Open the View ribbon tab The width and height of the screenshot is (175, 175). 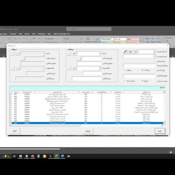click(34, 34)
